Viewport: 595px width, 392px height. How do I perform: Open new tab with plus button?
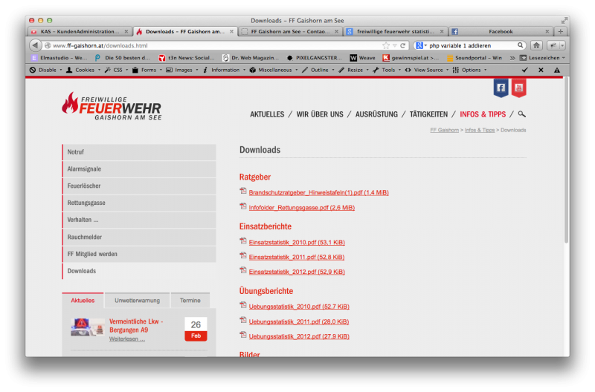561,31
